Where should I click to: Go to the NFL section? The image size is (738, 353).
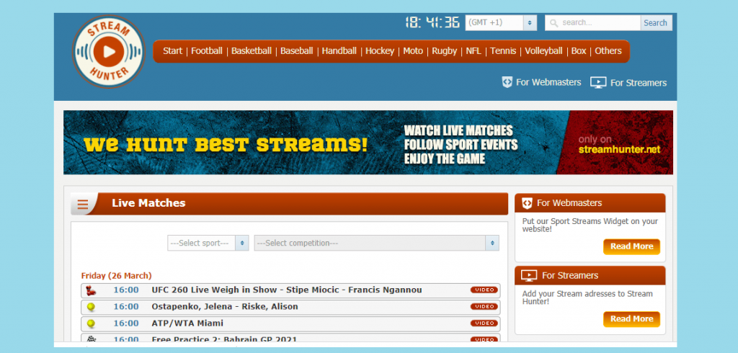(474, 51)
